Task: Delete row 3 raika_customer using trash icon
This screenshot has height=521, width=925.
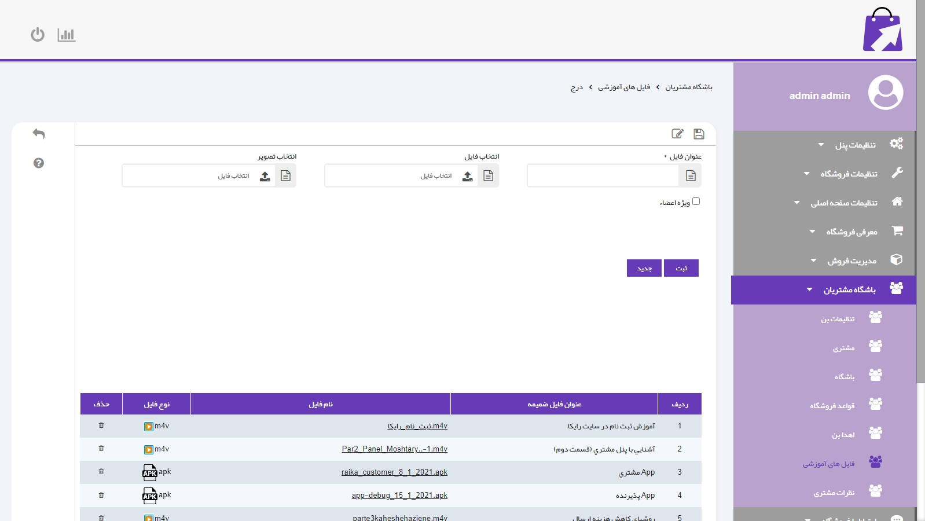Action: click(x=101, y=472)
